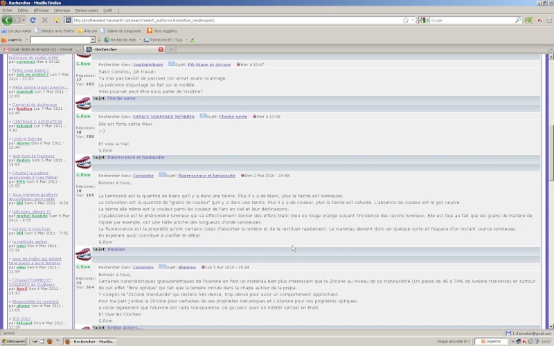Open sidebar user link michel Bastide
Viewport: 554px width, 346px height.
[32, 216]
